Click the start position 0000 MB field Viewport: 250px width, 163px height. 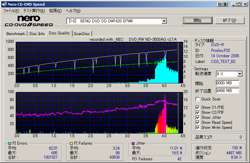point(227,83)
